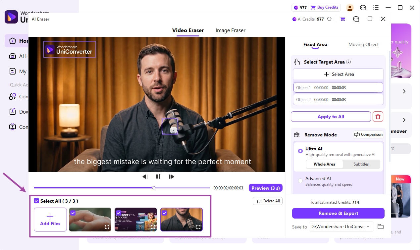Select the Moving Object tab

363,44
